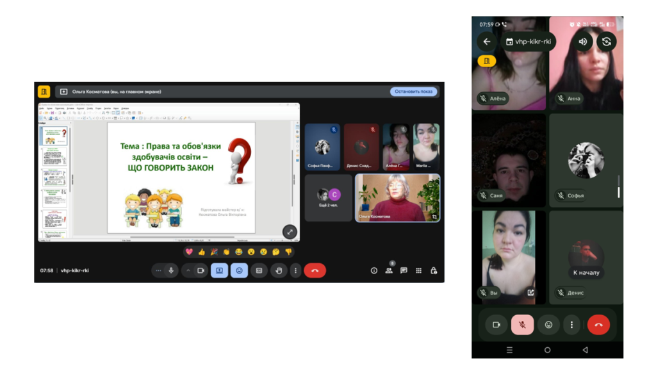The height and width of the screenshot is (385, 656).
Task: Raise hand using the hand icon
Action: coord(279,270)
